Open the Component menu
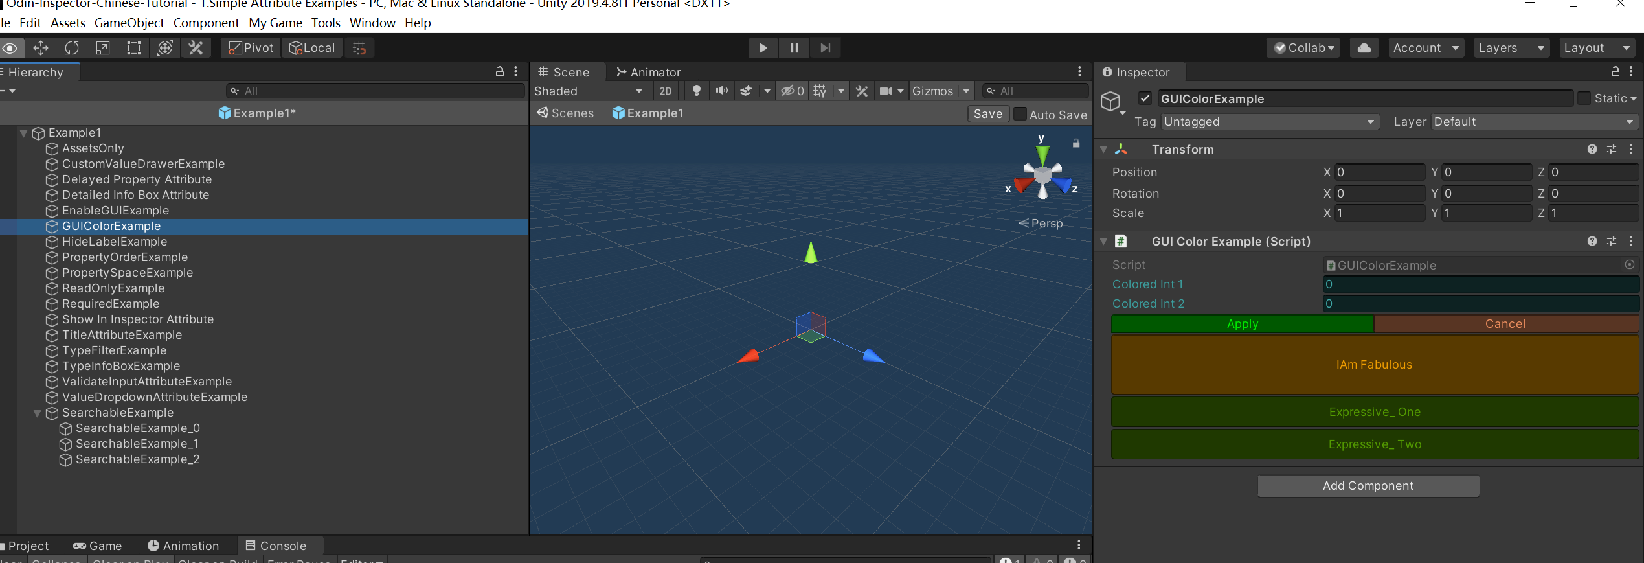1644x563 pixels. tap(206, 23)
